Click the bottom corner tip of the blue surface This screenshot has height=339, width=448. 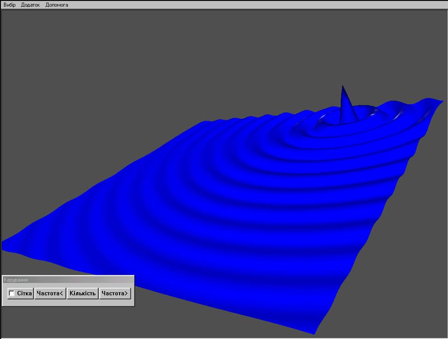(315, 333)
